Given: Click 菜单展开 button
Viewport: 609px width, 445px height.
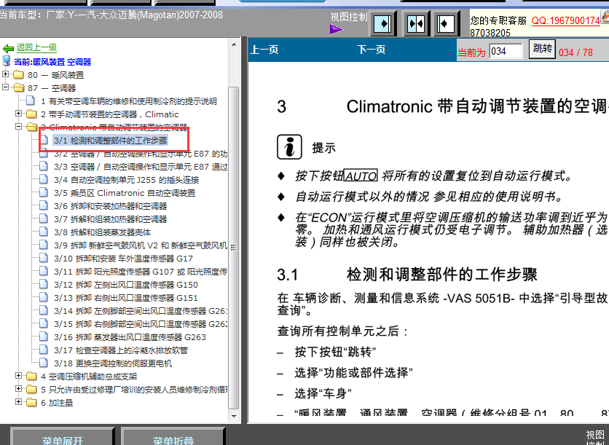Looking at the screenshot, I should pyautogui.click(x=63, y=437).
